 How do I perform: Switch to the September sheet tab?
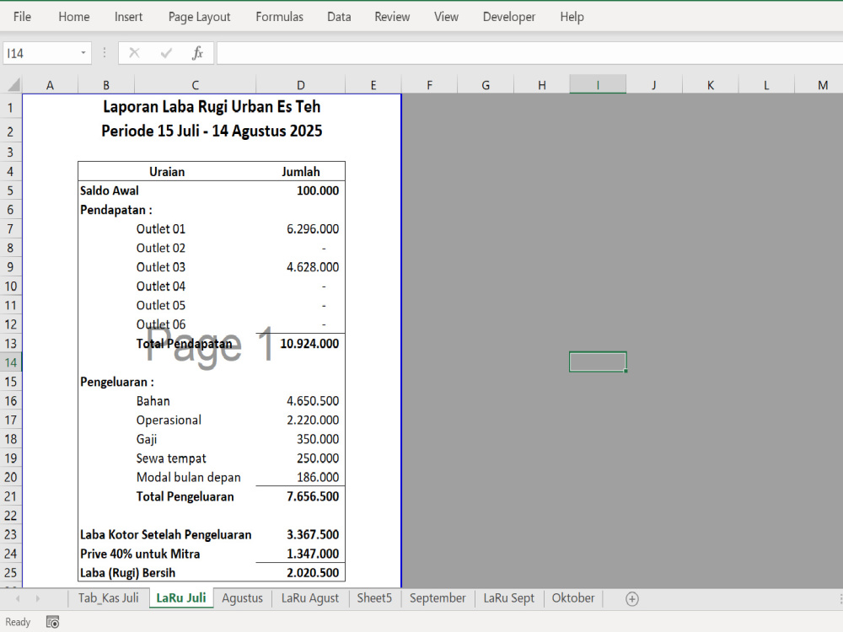click(x=438, y=598)
